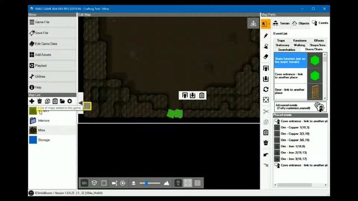Toggle the grid display button
The width and height of the screenshot is (358, 201).
coord(197,183)
